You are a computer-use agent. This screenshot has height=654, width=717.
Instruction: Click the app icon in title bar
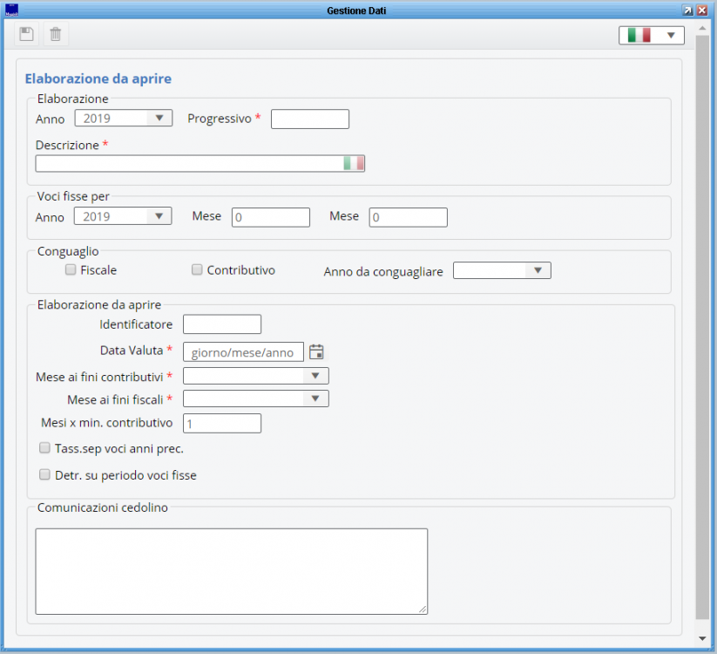tap(11, 10)
